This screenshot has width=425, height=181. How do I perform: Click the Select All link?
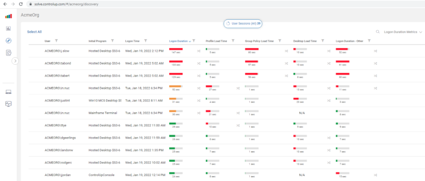(x=35, y=32)
